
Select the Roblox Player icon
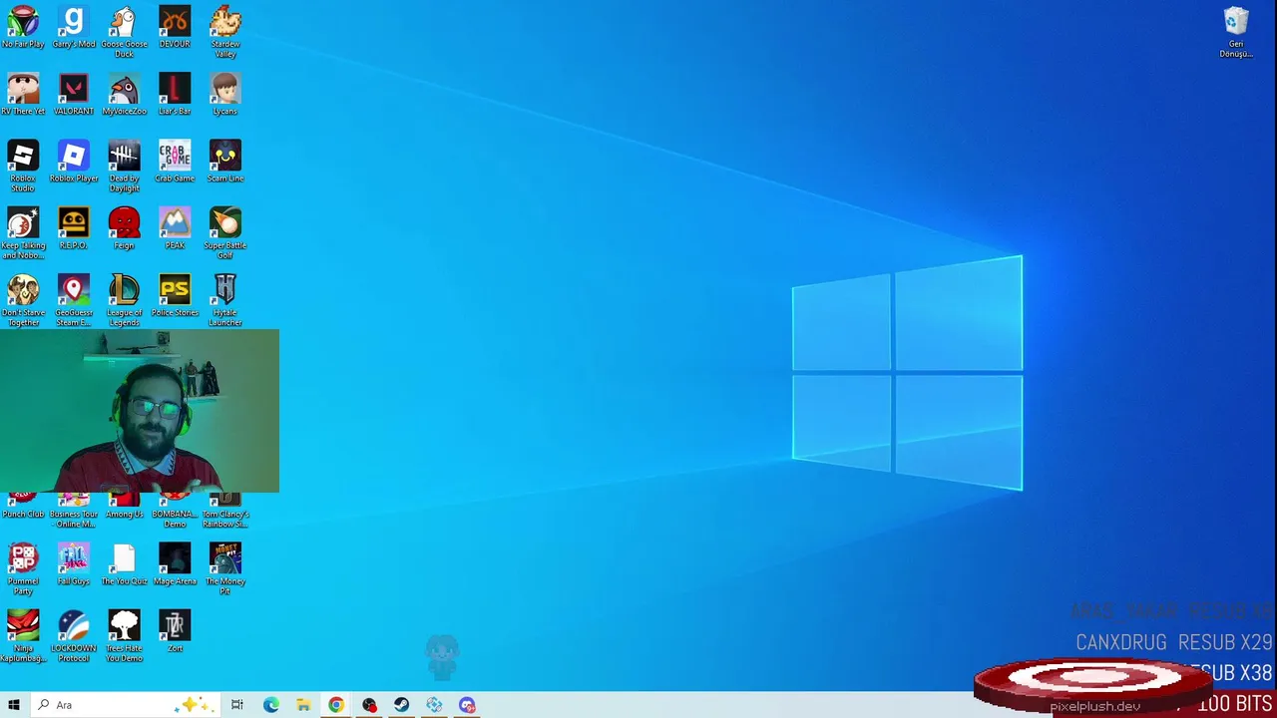(x=73, y=162)
